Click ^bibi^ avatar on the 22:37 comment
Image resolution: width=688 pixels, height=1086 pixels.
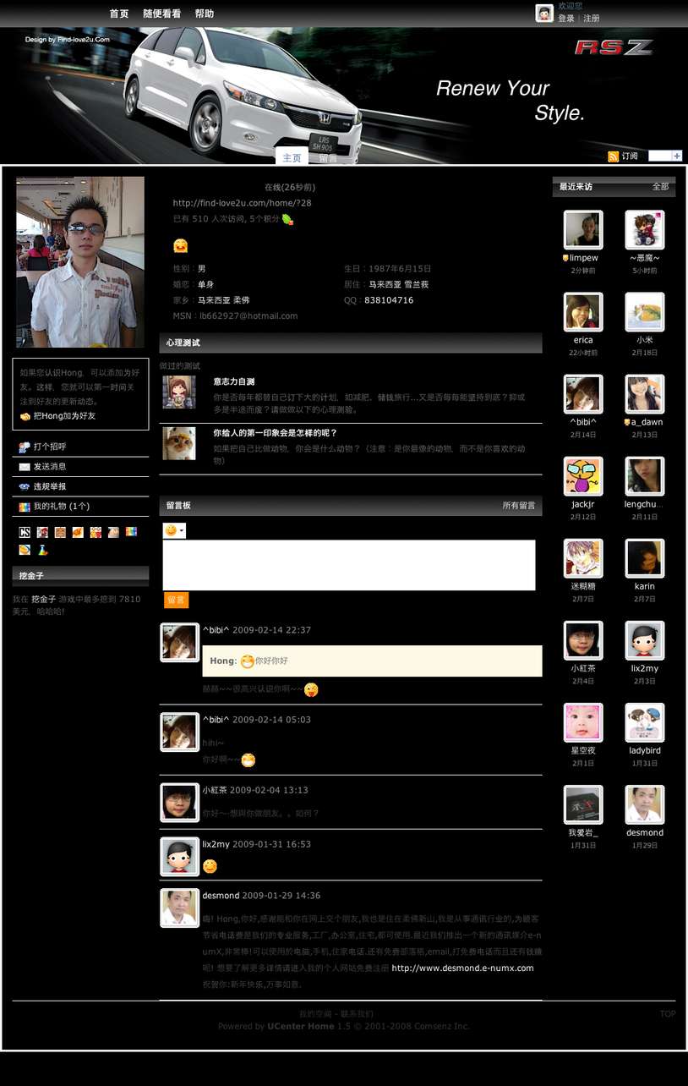pyautogui.click(x=180, y=643)
